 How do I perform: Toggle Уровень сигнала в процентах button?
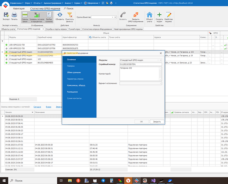pyautogui.click(x=37, y=17)
